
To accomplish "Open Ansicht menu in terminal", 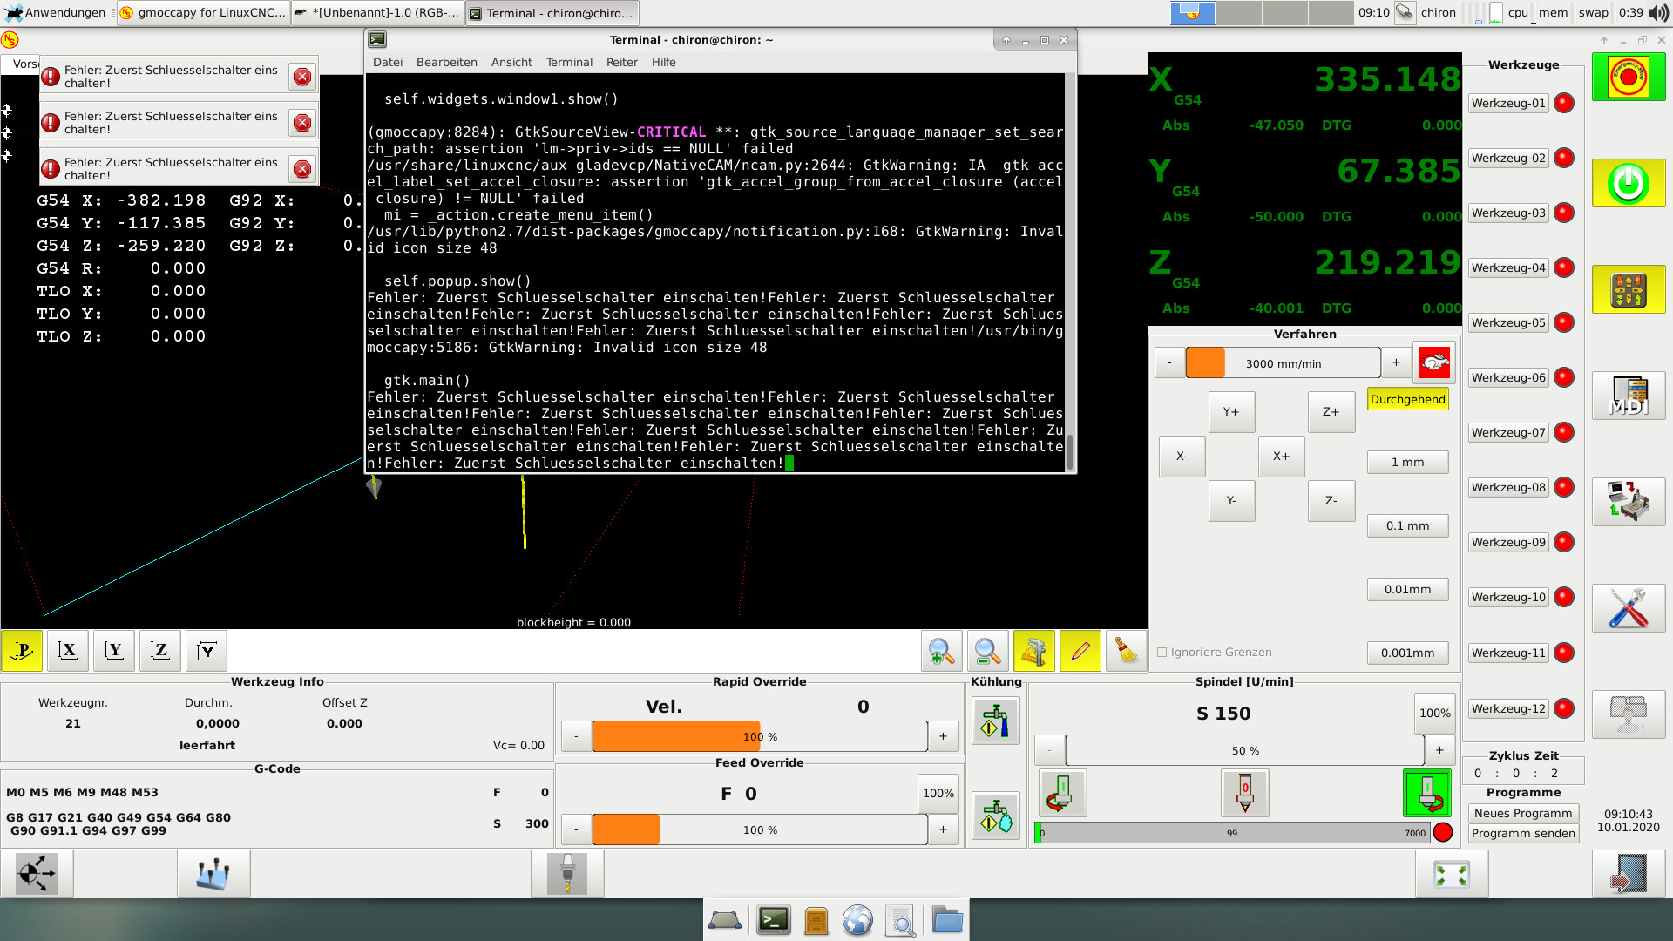I will click(x=511, y=63).
